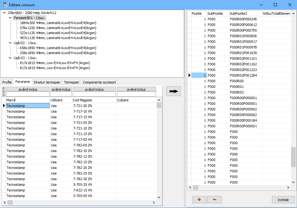The width and height of the screenshot is (297, 208).
Task: Collapse the Ofertă00 root tree node
Action: coord(4,13)
